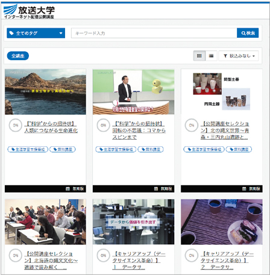Open the robot lecture thumbnail
Image resolution: width=270 pixels, height=275 pixels.
pyautogui.click(x=133, y=92)
